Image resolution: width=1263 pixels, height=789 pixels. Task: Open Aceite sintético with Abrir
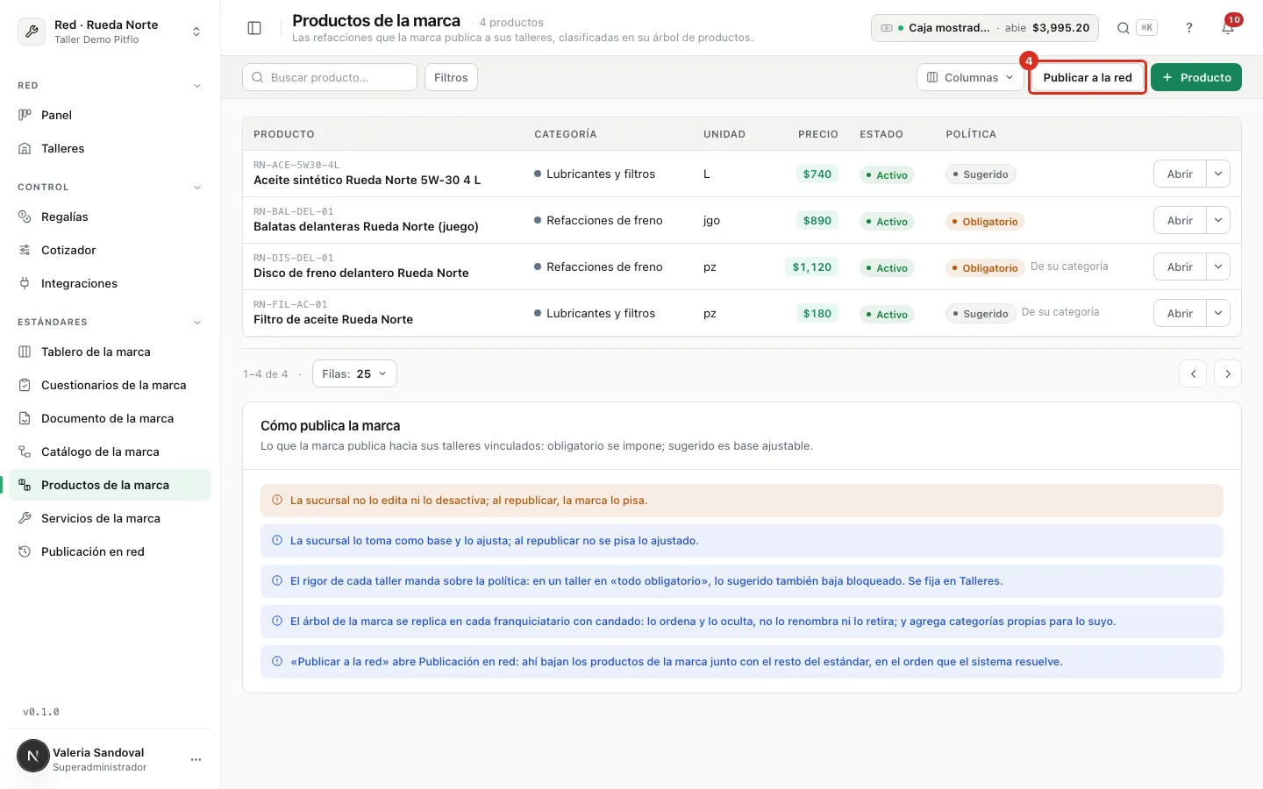1180,174
